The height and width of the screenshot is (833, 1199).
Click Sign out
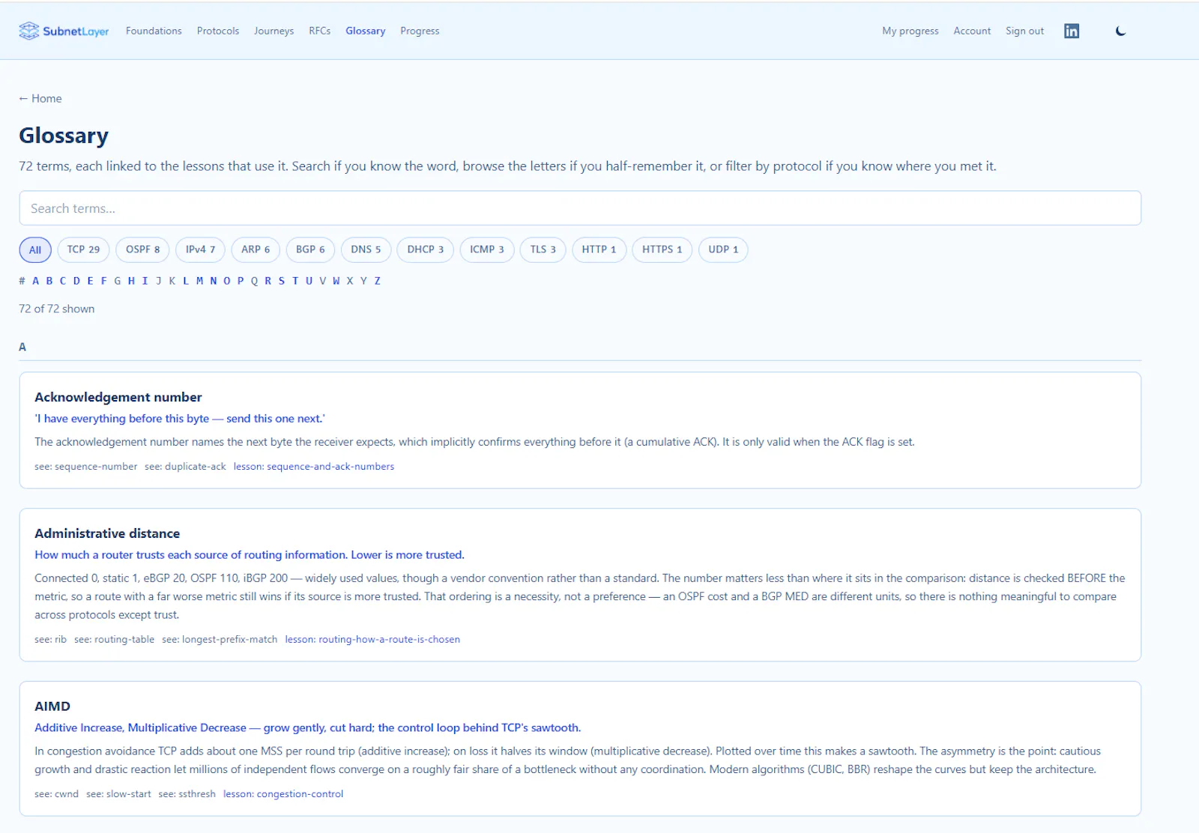pos(1024,31)
